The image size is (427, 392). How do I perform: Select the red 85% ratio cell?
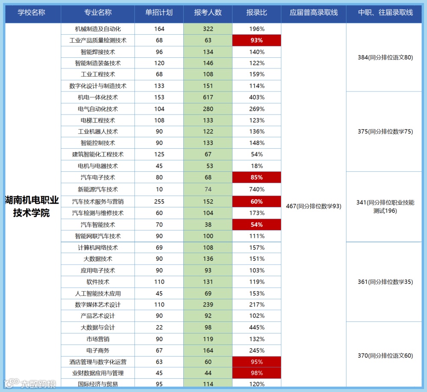pyautogui.click(x=257, y=177)
